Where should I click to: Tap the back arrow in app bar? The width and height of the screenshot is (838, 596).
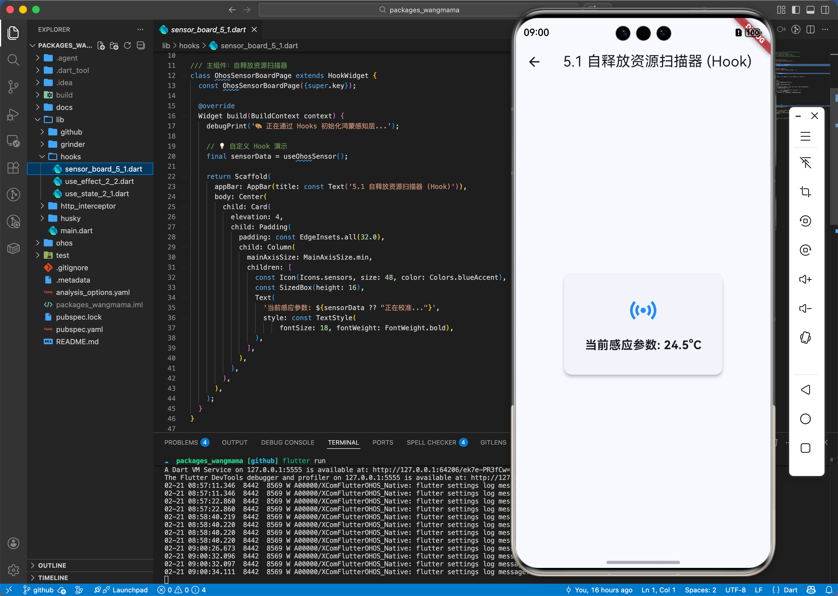[x=535, y=62]
